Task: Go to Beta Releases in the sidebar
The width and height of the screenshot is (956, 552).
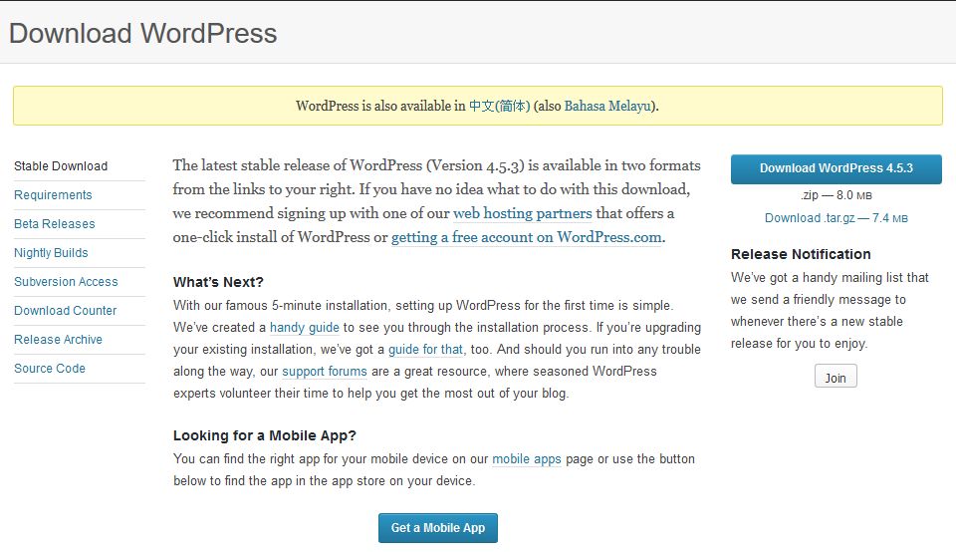Action: [x=54, y=224]
